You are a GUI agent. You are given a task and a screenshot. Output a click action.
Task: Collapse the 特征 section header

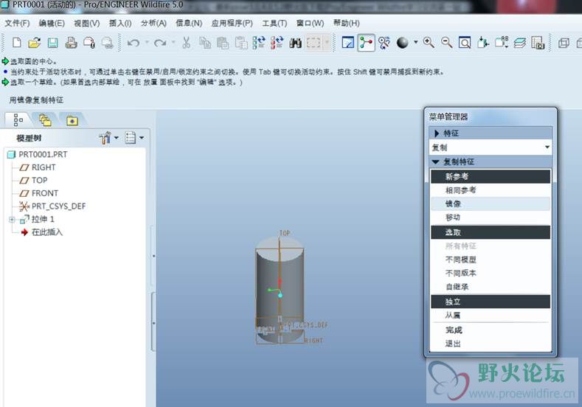491,133
